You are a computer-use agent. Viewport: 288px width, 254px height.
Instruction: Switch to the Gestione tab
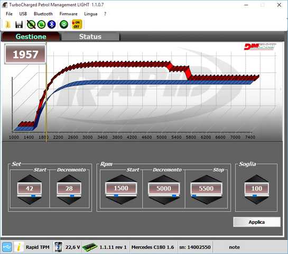(x=31, y=37)
